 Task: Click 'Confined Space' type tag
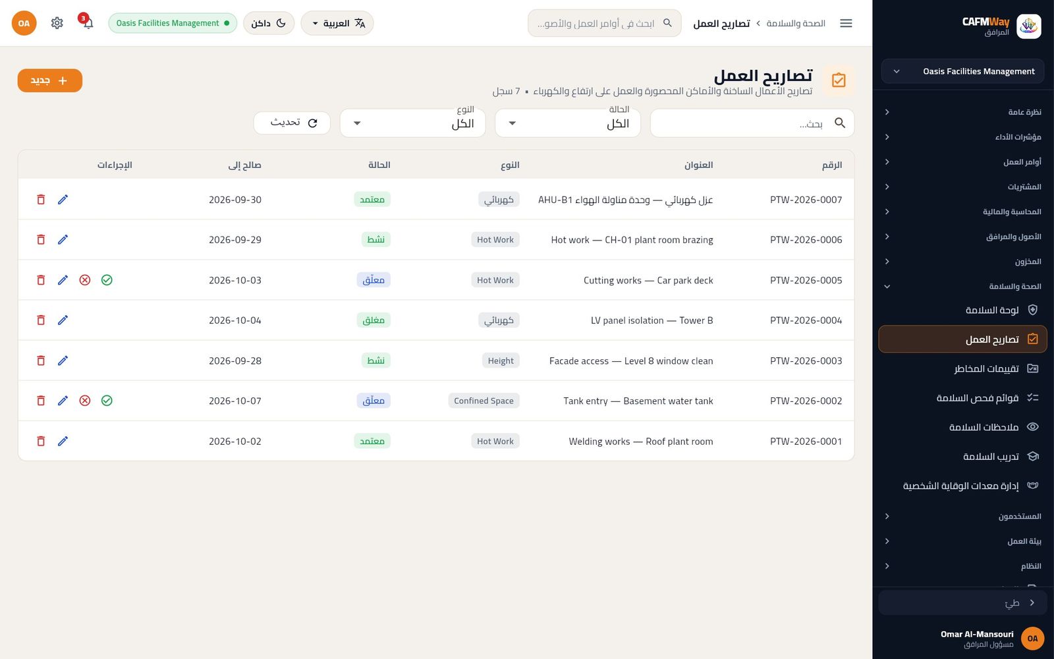click(484, 401)
